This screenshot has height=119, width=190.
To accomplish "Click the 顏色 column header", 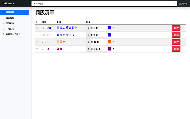I will coord(88,22).
